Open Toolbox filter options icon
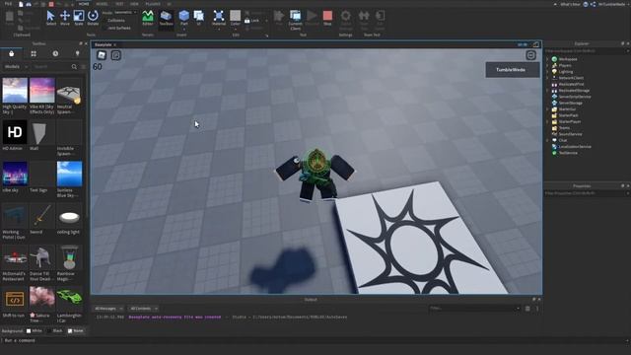 click(83, 67)
